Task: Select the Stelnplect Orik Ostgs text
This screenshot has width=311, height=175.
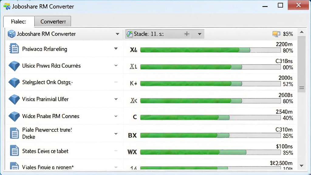Action: [47, 82]
